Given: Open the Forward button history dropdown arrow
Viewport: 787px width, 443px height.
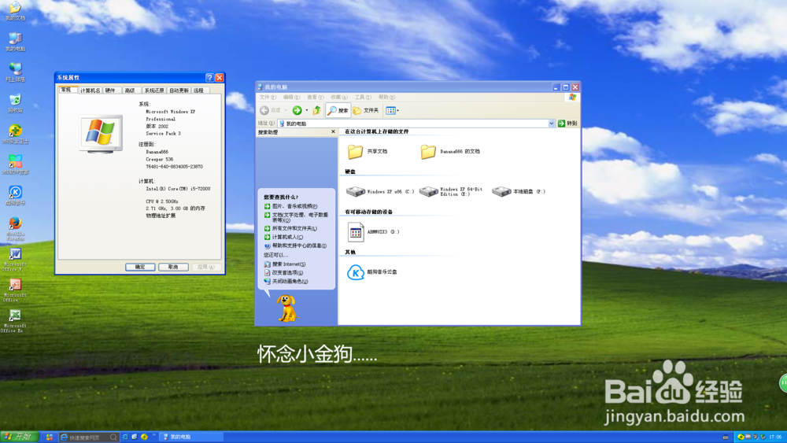Looking at the screenshot, I should tap(307, 110).
